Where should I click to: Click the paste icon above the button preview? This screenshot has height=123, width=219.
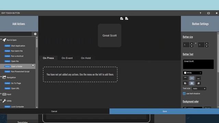(122, 18)
